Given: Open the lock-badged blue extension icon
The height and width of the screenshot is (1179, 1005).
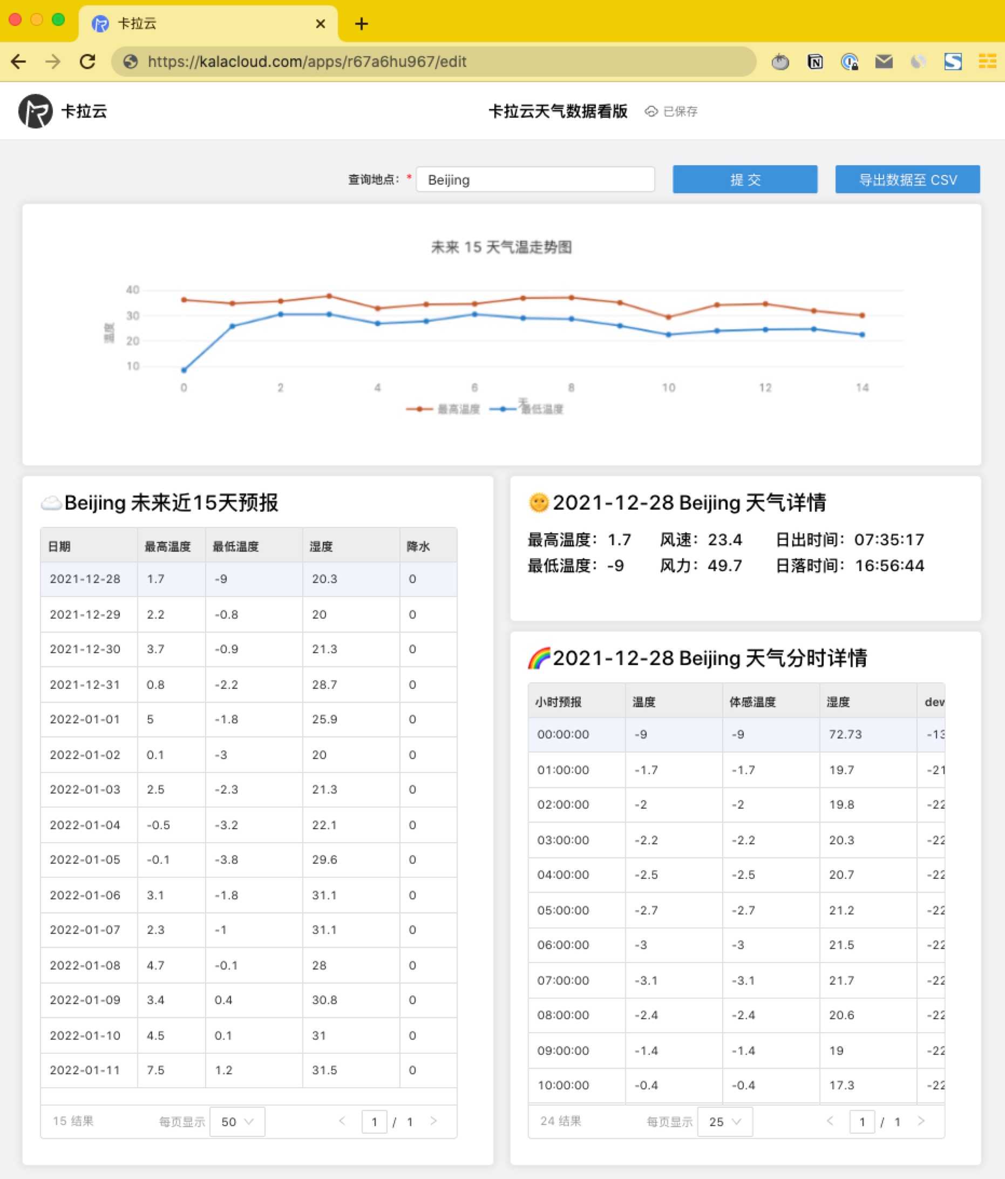Looking at the screenshot, I should pyautogui.click(x=849, y=62).
